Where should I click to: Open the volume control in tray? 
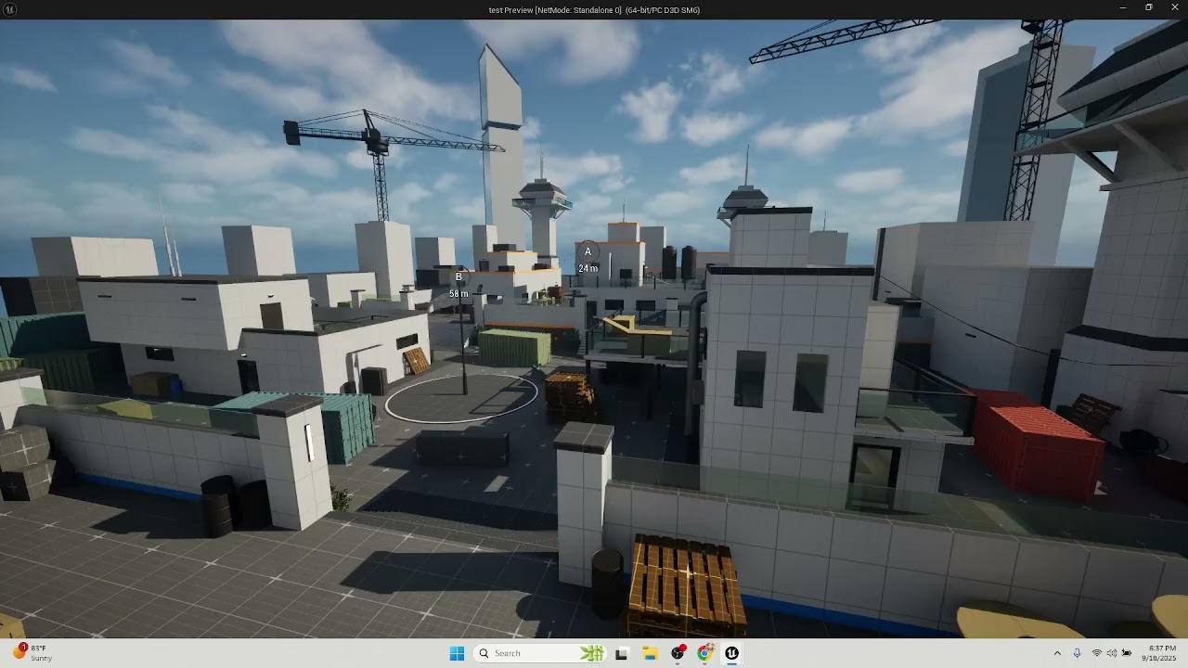point(1112,653)
